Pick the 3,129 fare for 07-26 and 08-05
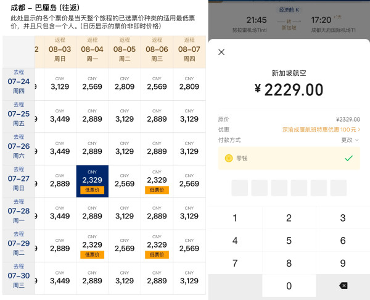Screen dimensions: 370x300 pos(125,149)
